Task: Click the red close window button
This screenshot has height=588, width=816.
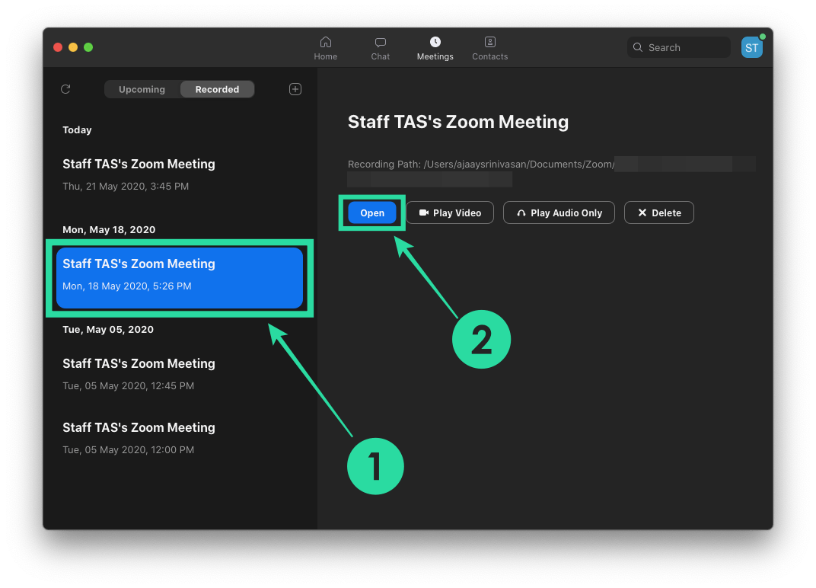Action: point(58,47)
